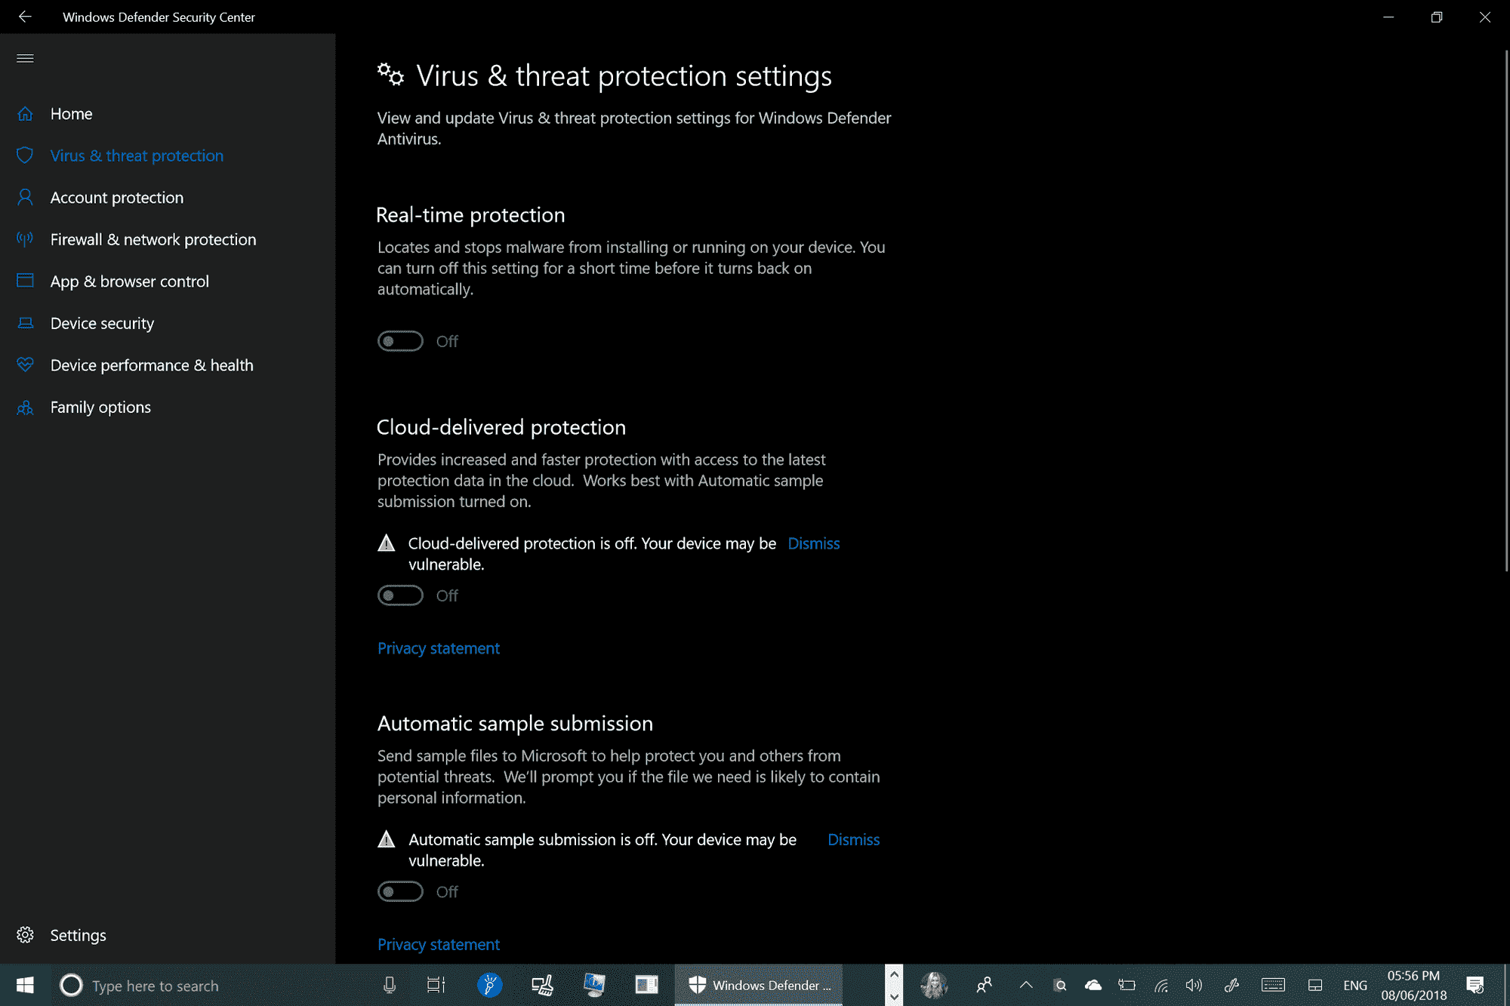Click the page vertical scrollbar

[x=1506, y=309]
